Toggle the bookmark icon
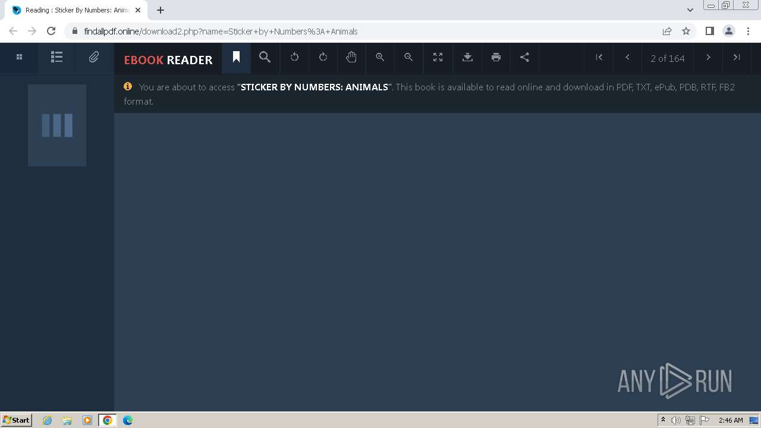Viewport: 761px width, 428px height. [236, 57]
